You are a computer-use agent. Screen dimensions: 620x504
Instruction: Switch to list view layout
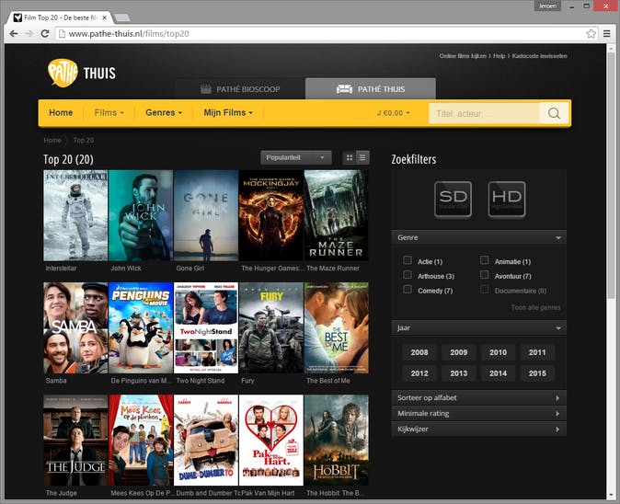[362, 157]
